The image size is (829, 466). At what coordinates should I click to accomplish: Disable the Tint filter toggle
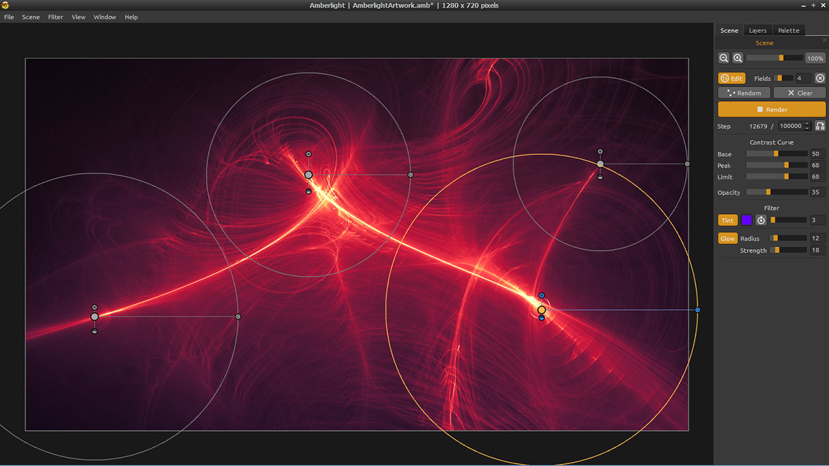(728, 220)
